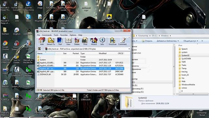Click the View toolbar icon in WinRAR
209x118 pixels.
68,41
